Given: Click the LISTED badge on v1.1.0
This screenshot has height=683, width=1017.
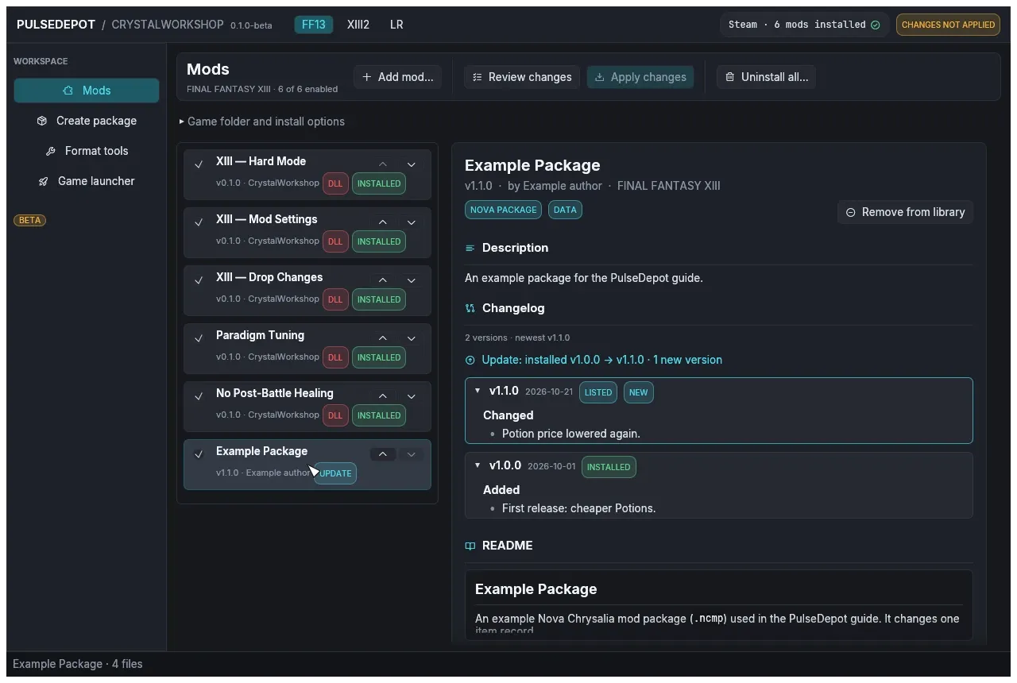Looking at the screenshot, I should [x=598, y=392].
